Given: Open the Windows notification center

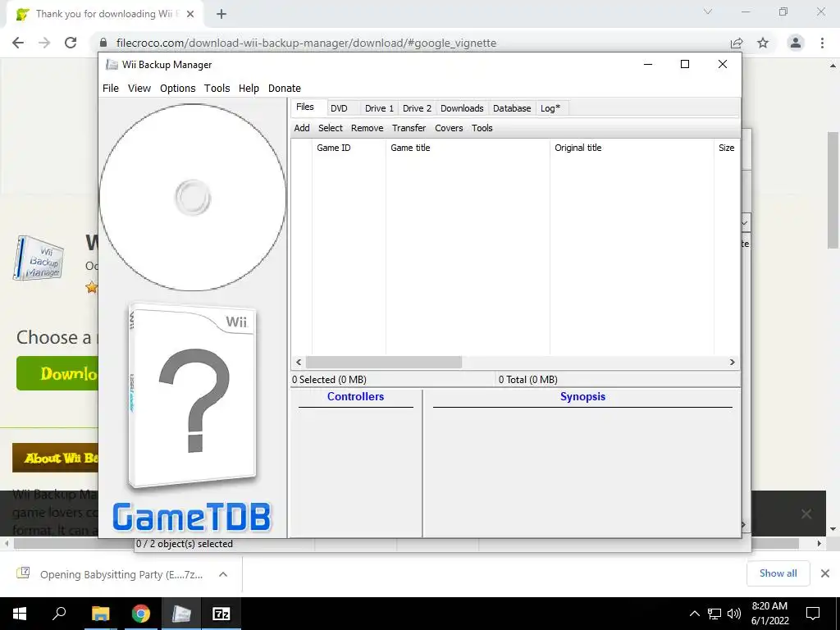Looking at the screenshot, I should coord(813,614).
